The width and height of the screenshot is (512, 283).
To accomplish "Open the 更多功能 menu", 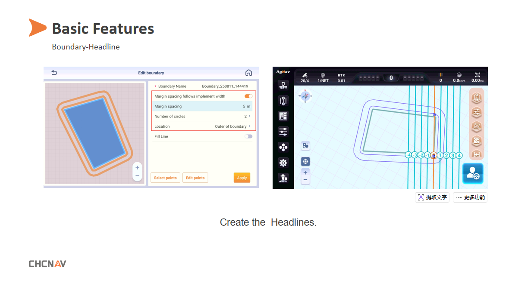I will pos(470,197).
